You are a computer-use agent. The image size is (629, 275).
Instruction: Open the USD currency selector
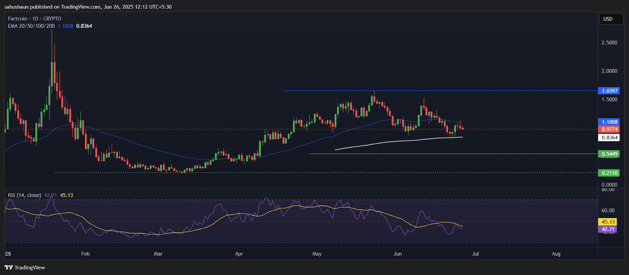pos(611,19)
